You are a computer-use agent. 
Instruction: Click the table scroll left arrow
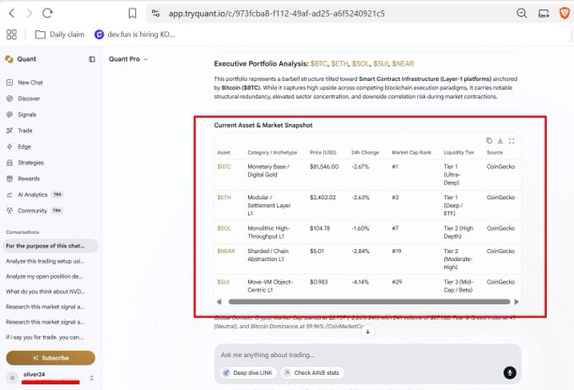(x=219, y=301)
